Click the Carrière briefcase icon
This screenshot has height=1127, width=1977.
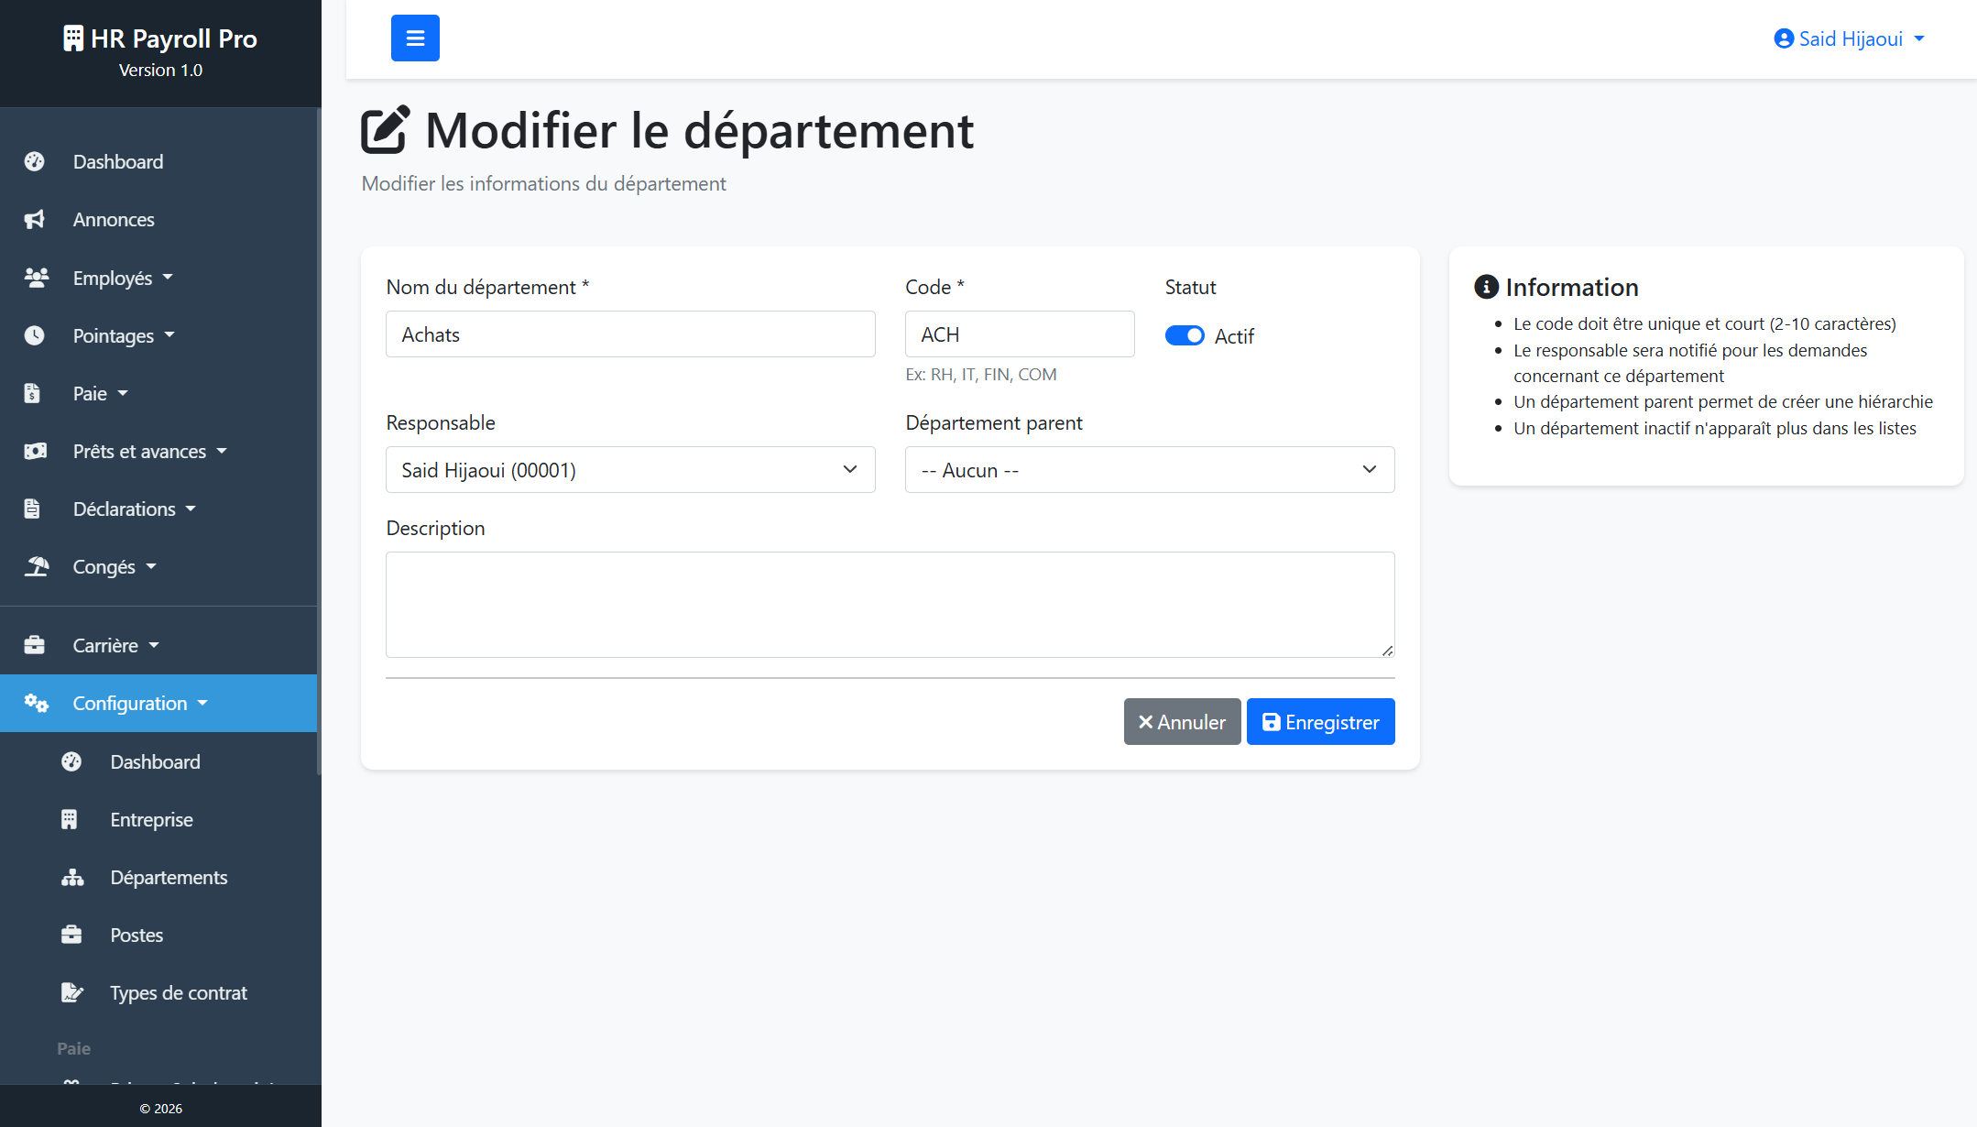coord(35,645)
